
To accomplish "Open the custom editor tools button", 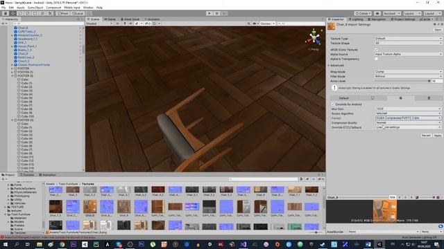I will [x=50, y=13].
